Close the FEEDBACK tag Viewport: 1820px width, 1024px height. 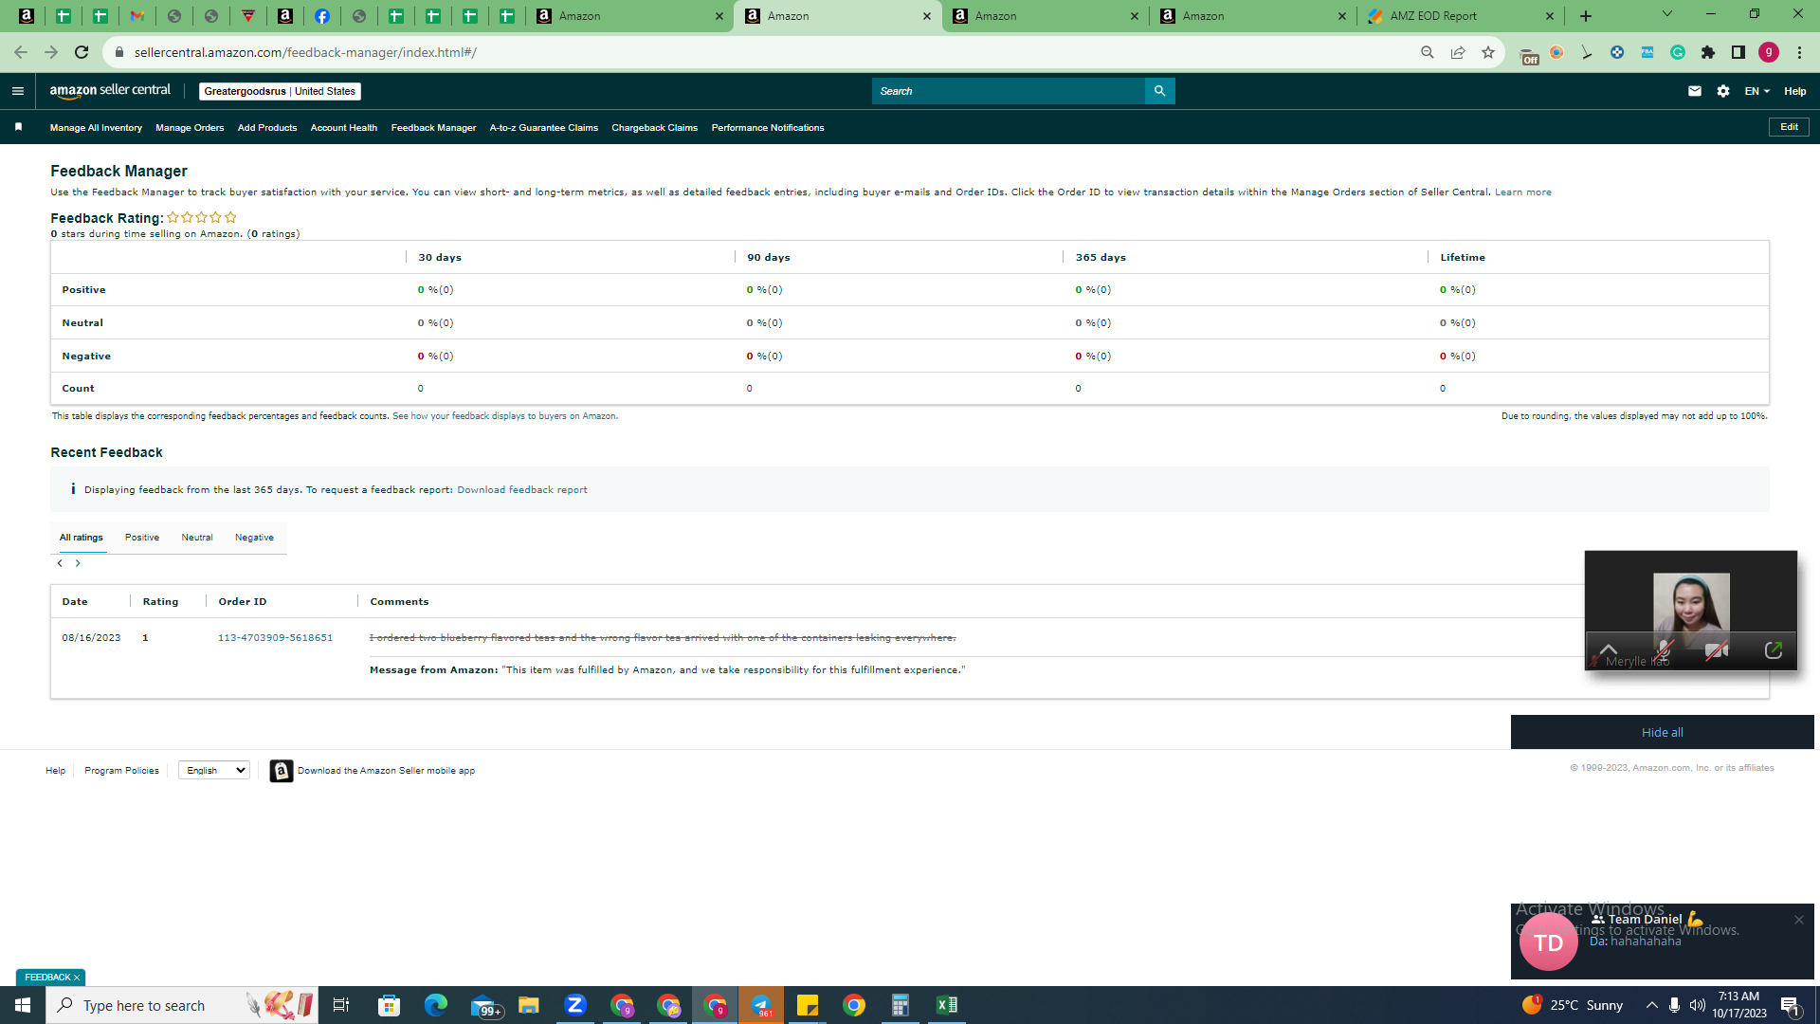(77, 978)
